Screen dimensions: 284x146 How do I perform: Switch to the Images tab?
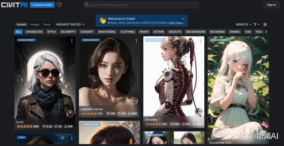(x=35, y=25)
